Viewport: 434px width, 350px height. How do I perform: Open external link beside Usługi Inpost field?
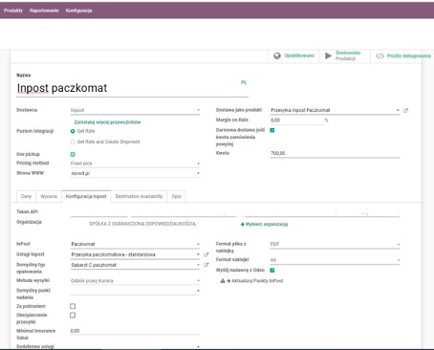click(206, 254)
